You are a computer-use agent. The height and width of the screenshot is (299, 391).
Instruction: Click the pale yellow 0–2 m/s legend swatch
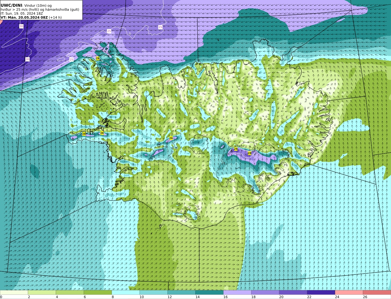14,292
